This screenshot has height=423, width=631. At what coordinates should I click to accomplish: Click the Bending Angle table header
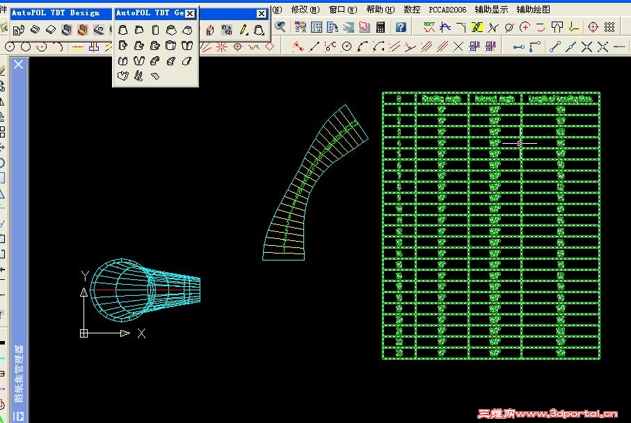[442, 99]
